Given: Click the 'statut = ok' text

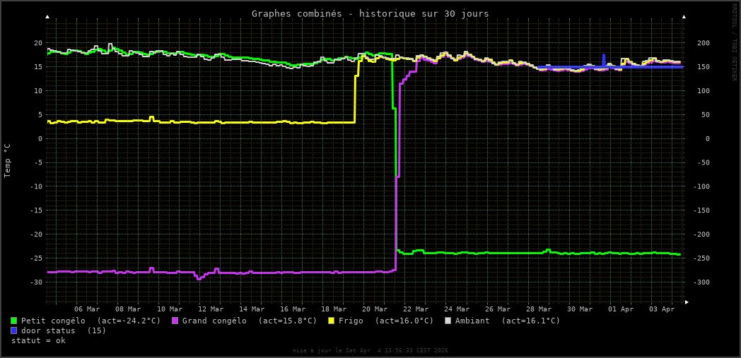Looking at the screenshot, I should click(x=38, y=340).
